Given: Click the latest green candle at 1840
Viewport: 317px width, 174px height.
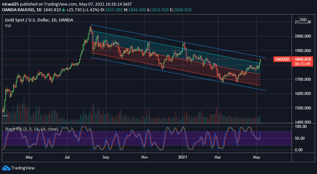Looking at the screenshot, I should [x=260, y=61].
